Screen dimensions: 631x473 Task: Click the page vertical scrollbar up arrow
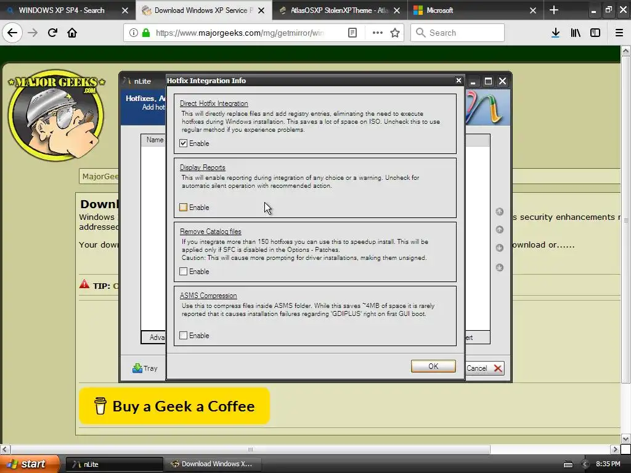(625, 51)
